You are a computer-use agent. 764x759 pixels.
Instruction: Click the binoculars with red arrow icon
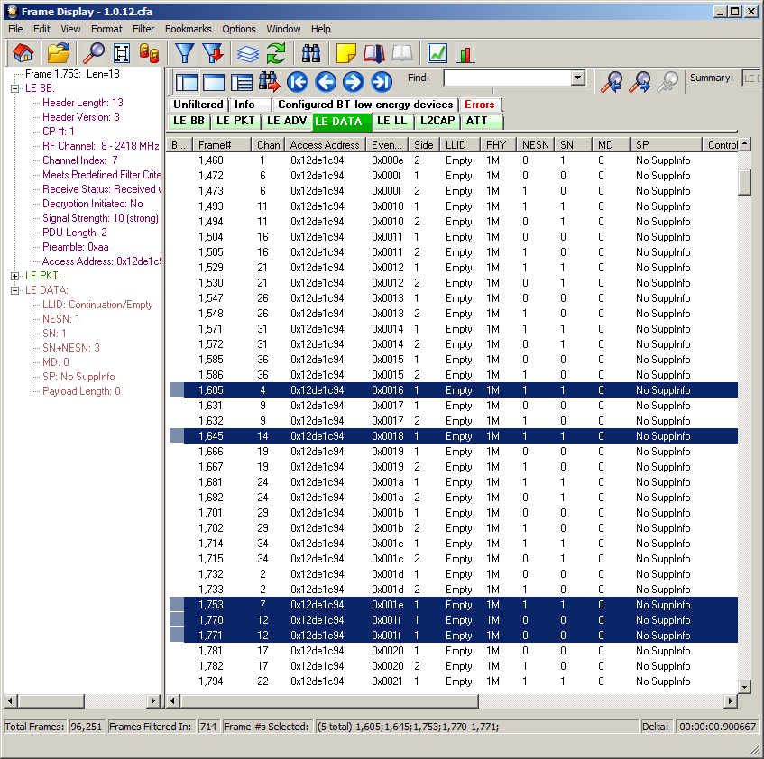[269, 82]
